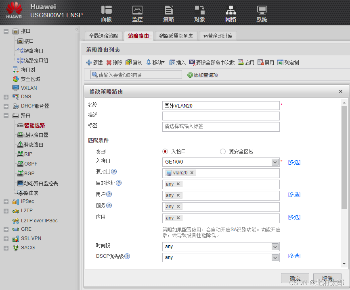Screen dimensions: 350x290
Task: Open help icon next to 用户
Action: click(109, 194)
